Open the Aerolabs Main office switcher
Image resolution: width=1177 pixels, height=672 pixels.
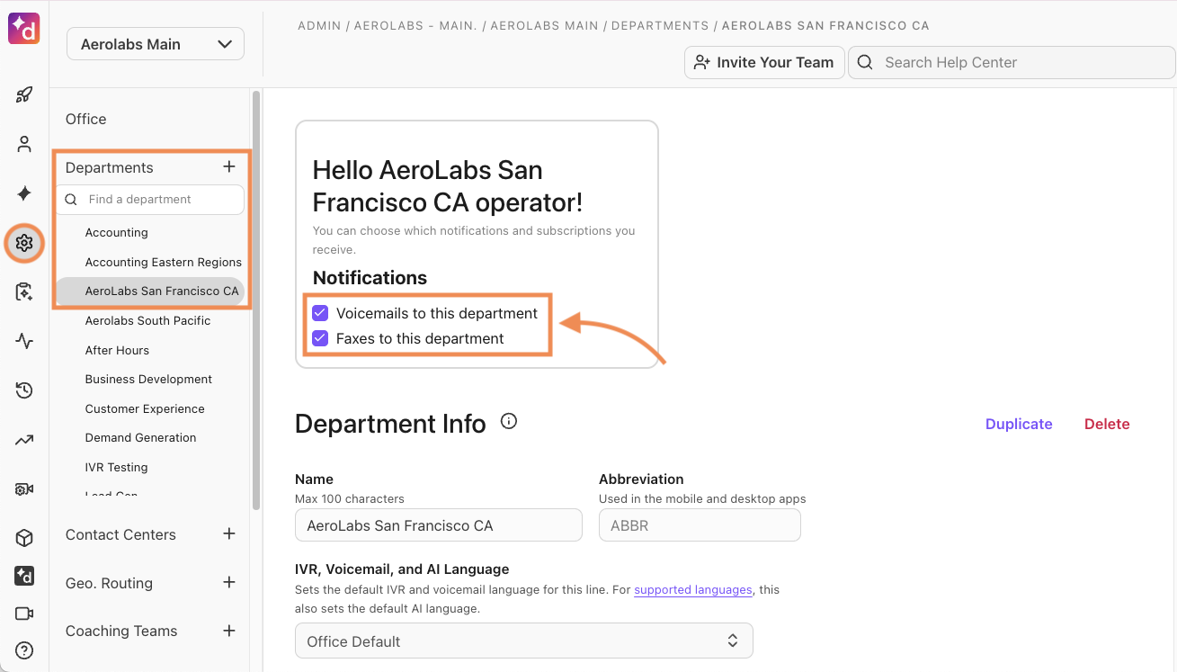pyautogui.click(x=155, y=43)
